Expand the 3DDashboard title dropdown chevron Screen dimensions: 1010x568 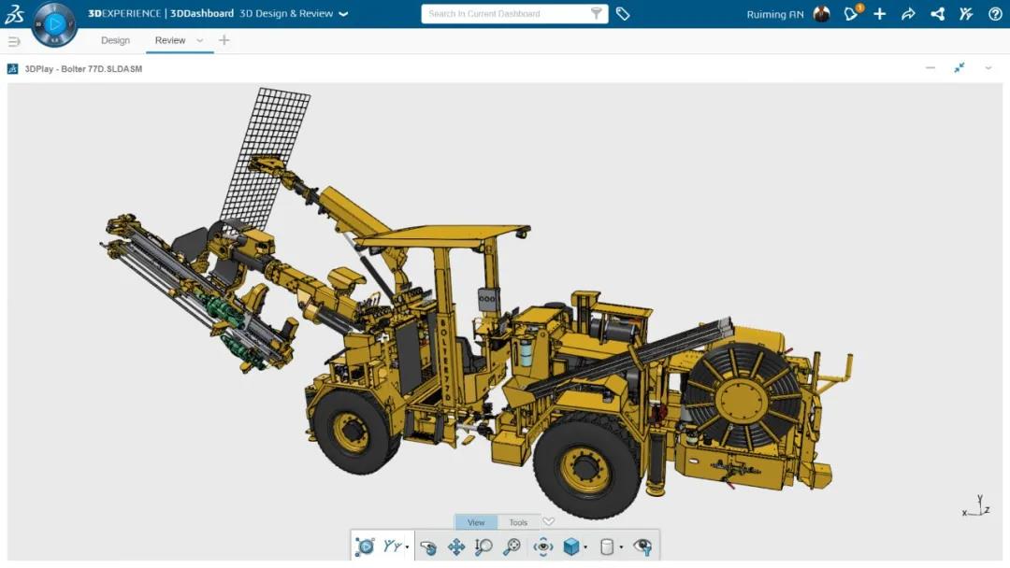343,13
